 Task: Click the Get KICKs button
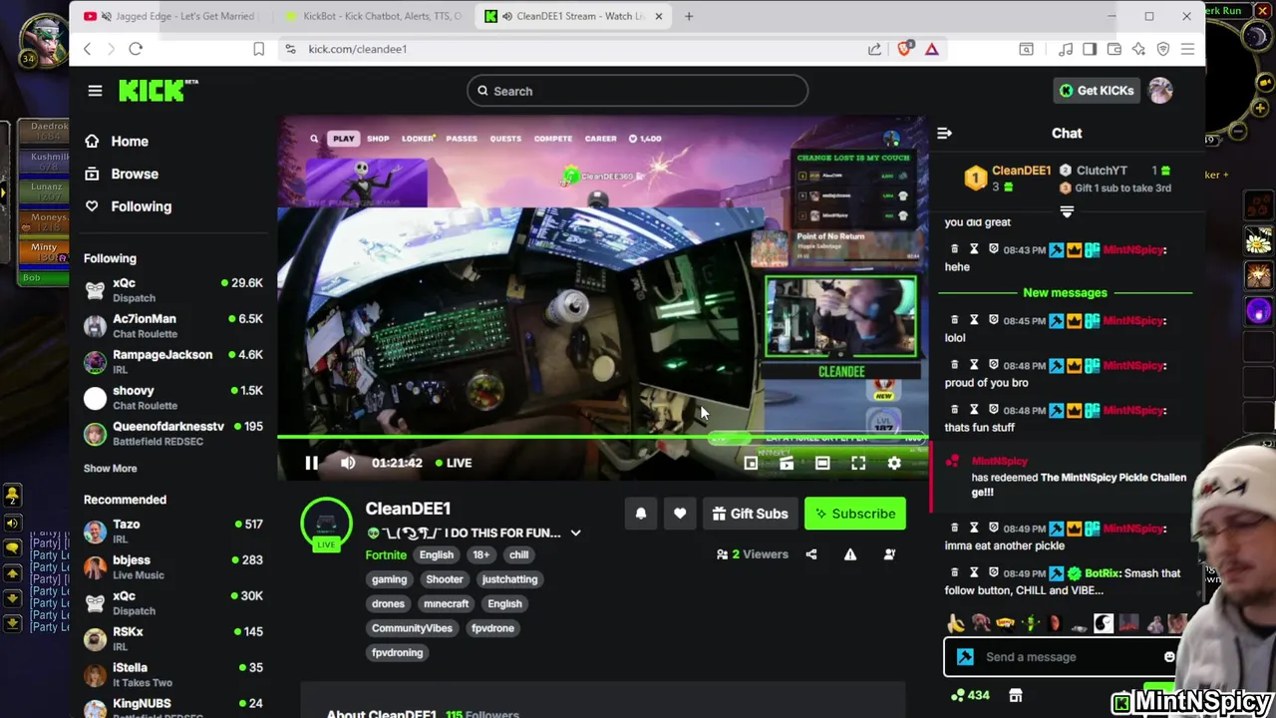click(1096, 91)
